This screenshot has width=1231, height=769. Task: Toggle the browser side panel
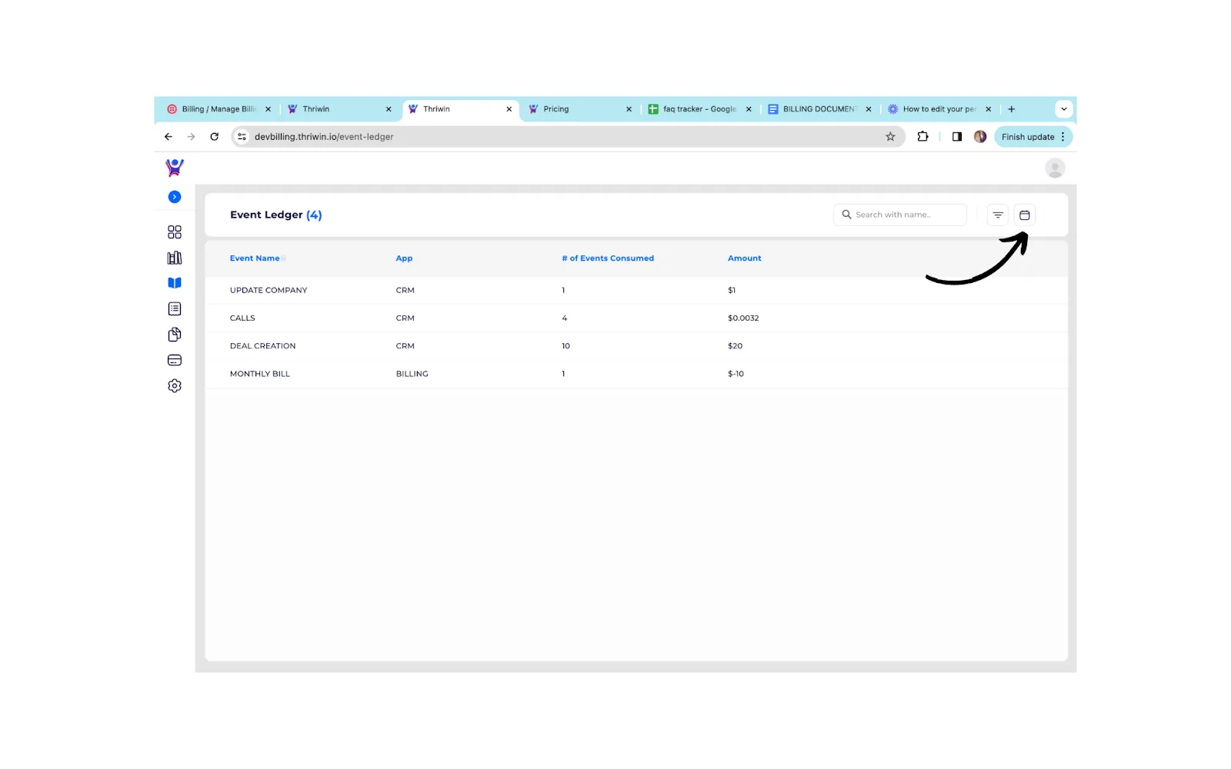(957, 137)
